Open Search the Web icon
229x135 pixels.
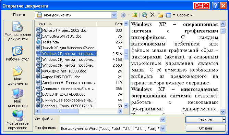(x=144, y=15)
